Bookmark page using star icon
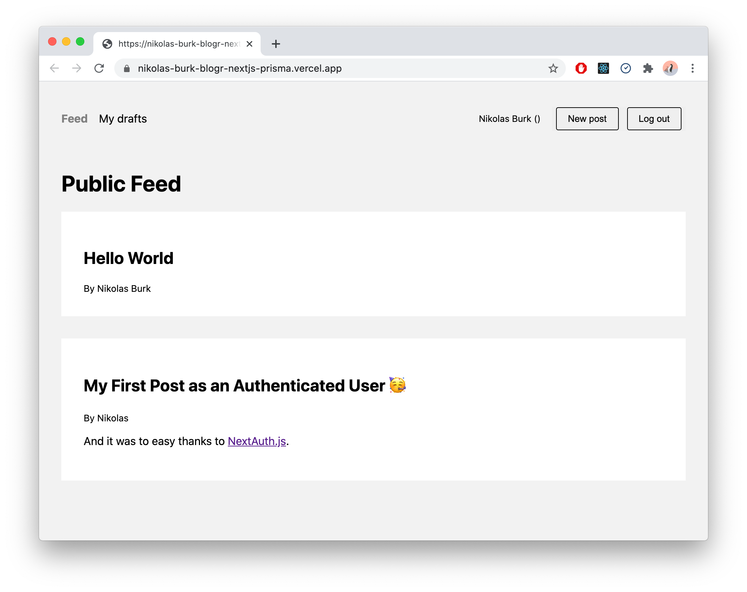The width and height of the screenshot is (747, 592). tap(553, 68)
